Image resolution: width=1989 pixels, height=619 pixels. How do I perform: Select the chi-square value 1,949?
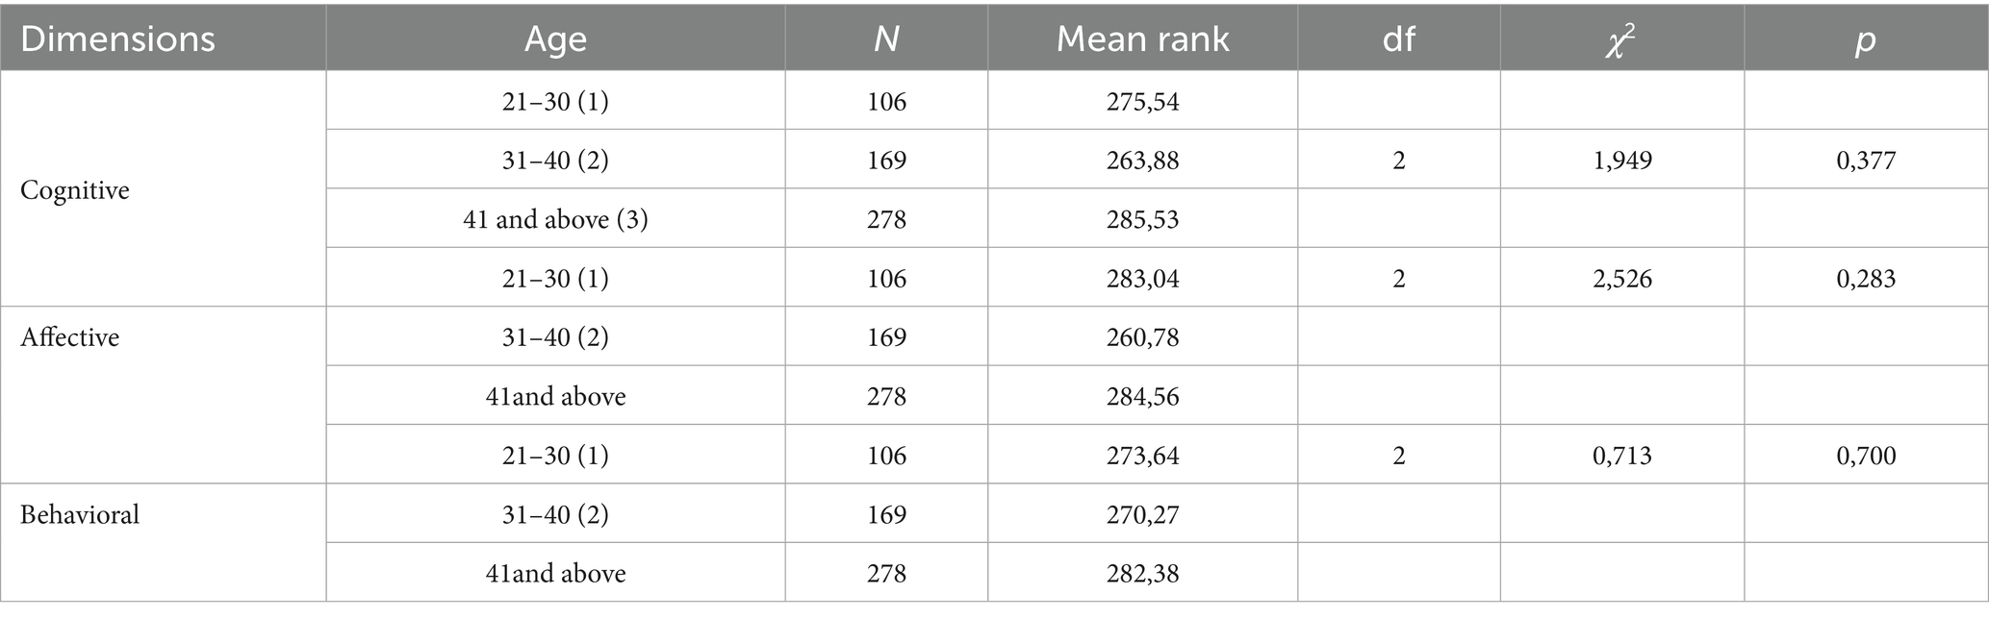[x=1621, y=160]
